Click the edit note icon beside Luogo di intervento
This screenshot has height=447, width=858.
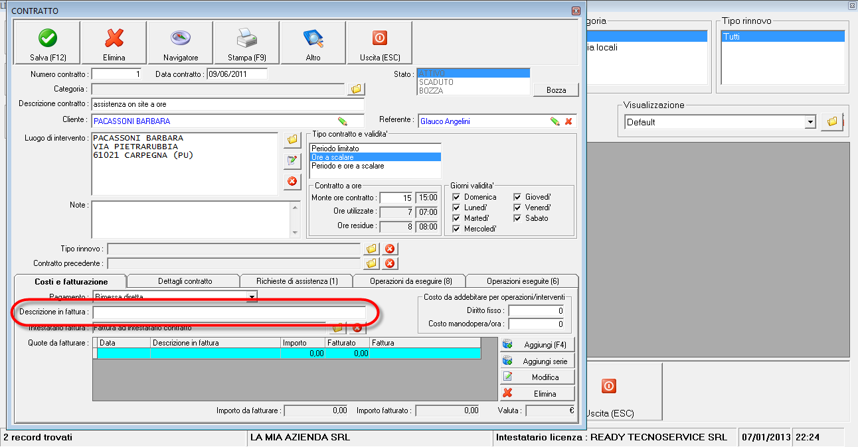292,160
